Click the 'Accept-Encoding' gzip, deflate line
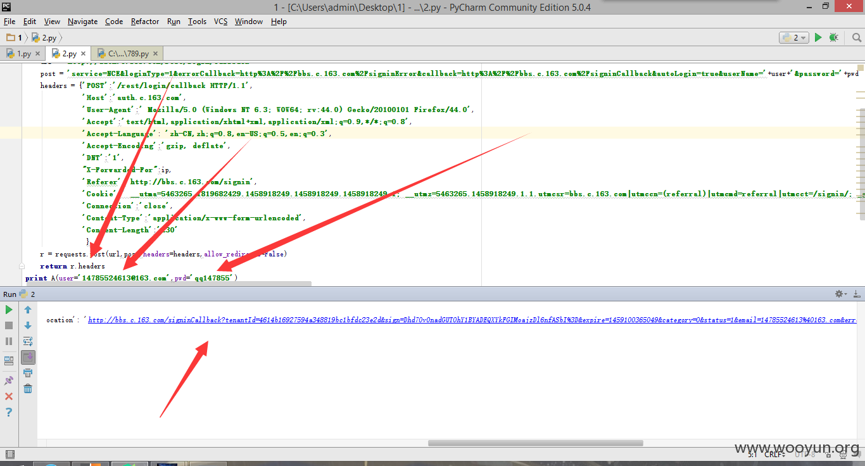 (156, 146)
